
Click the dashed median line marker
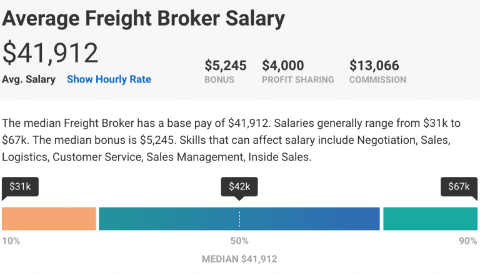(239, 219)
